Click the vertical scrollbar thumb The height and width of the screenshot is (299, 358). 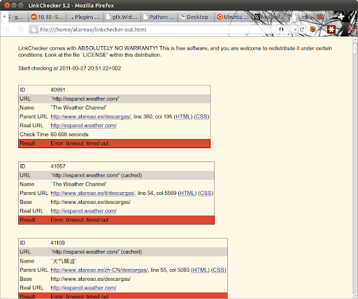tap(355, 48)
